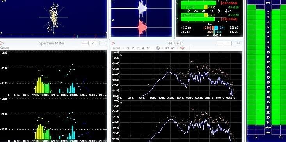This screenshot has width=286, height=142.
Task: Click the FFT Meter title text
Action: tap(175, 43)
